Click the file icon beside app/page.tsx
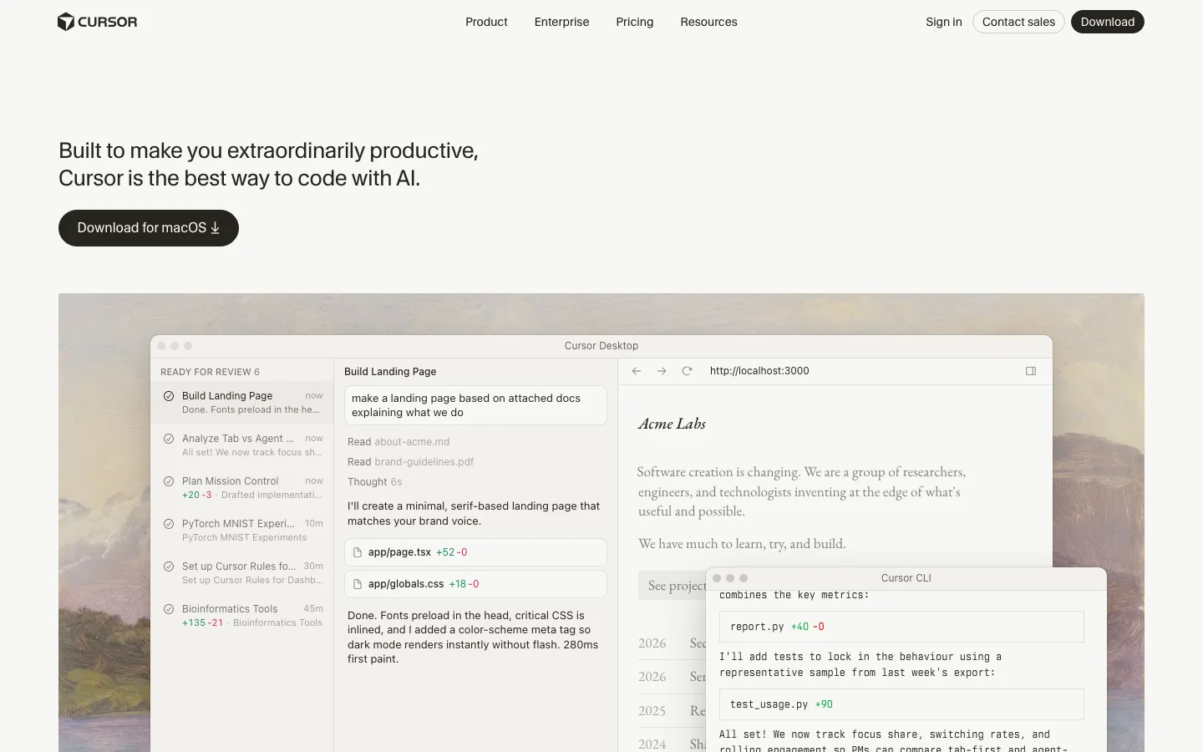This screenshot has height=752, width=1203. 358,552
